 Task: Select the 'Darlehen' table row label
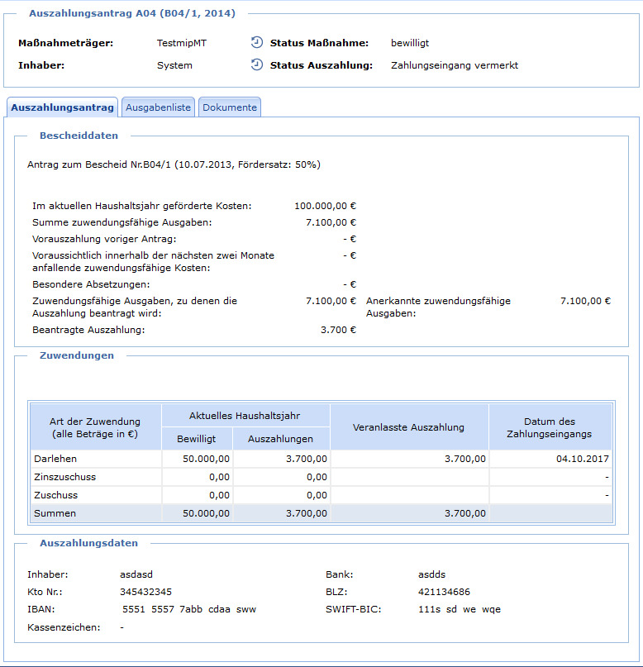coord(55,459)
